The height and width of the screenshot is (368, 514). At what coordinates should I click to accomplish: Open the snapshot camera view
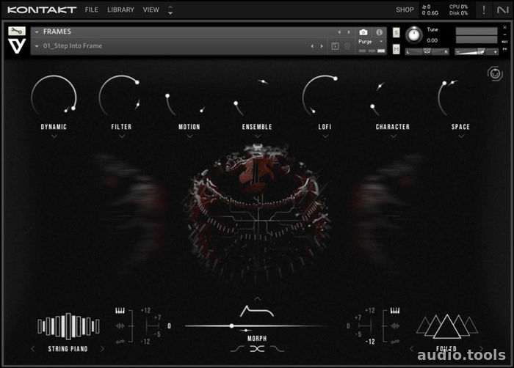363,32
